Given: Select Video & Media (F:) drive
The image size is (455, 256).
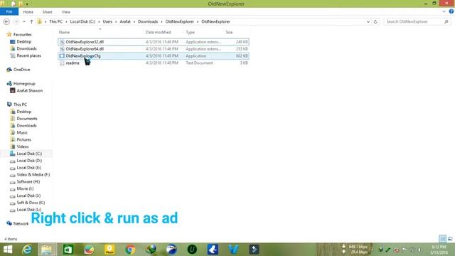Looking at the screenshot, I should (x=33, y=174).
